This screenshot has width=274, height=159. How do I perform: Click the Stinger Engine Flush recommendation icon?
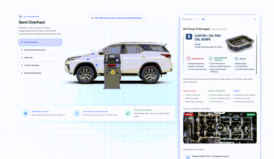pyautogui.click(x=188, y=157)
